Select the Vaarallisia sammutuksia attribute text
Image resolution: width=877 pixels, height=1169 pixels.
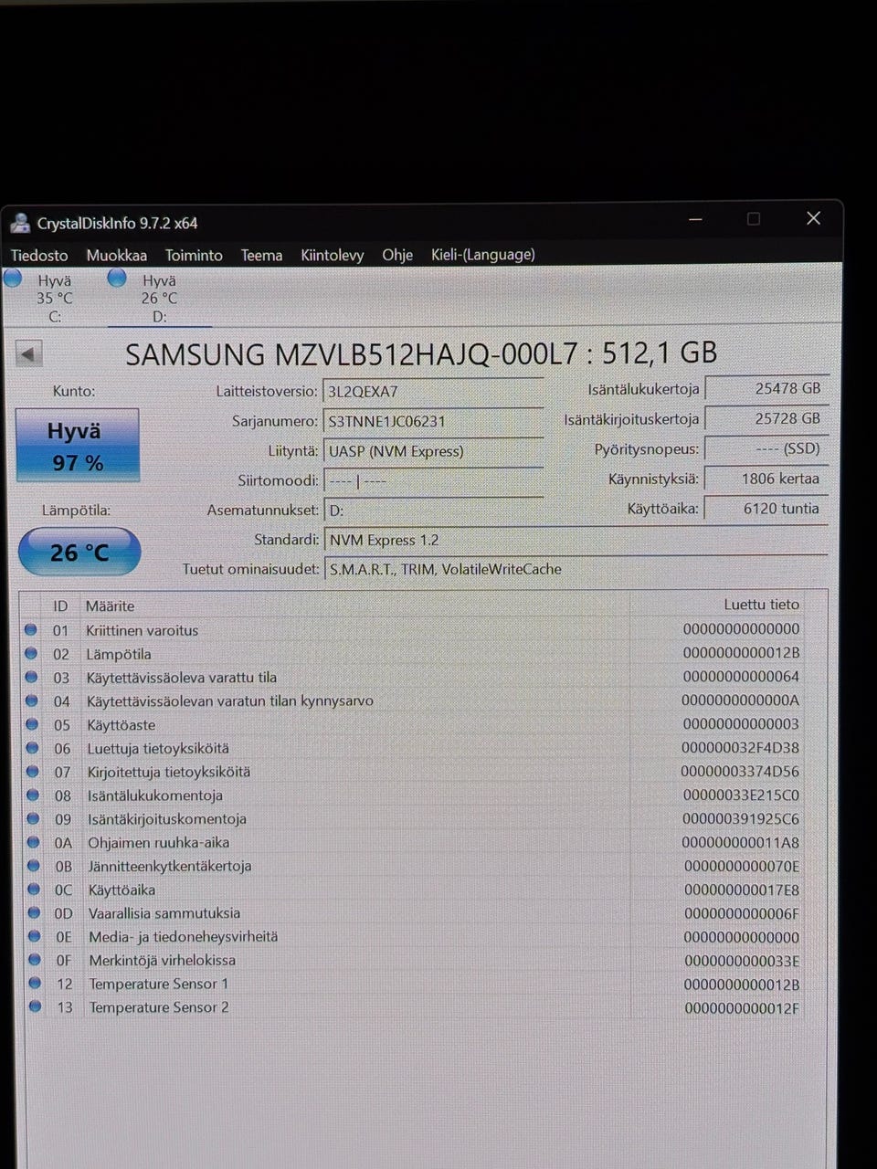click(164, 913)
